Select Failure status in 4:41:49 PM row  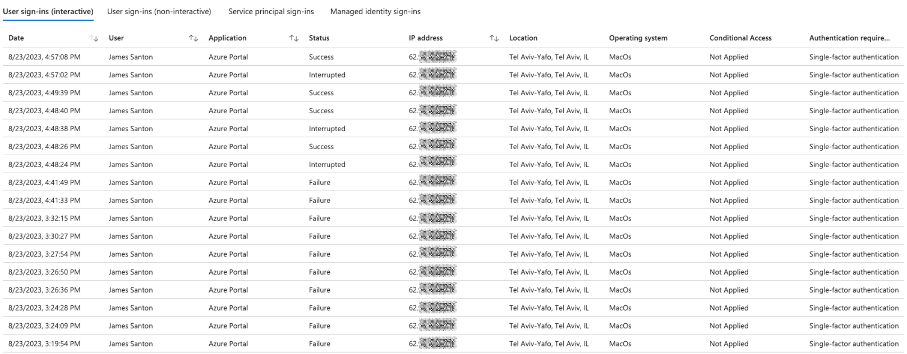319,183
